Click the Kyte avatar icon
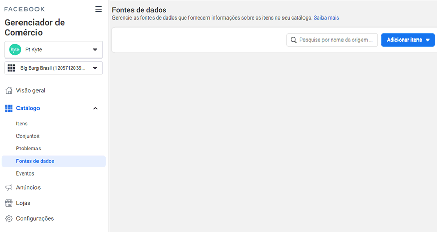The image size is (437, 232). (15, 50)
